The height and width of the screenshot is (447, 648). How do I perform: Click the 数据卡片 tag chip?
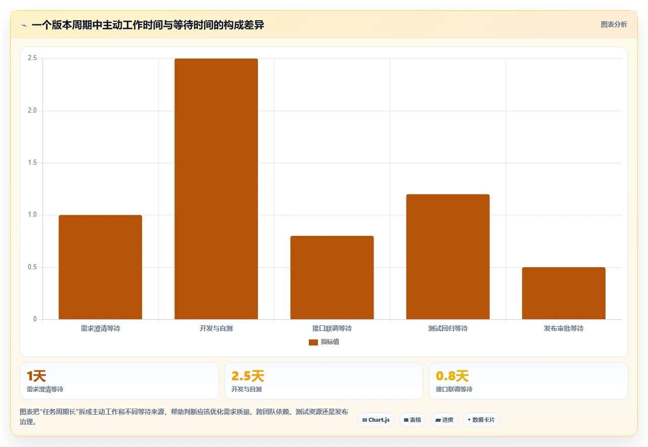coord(481,420)
